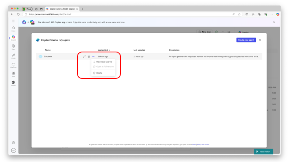Click the Last updated column header

139,50
